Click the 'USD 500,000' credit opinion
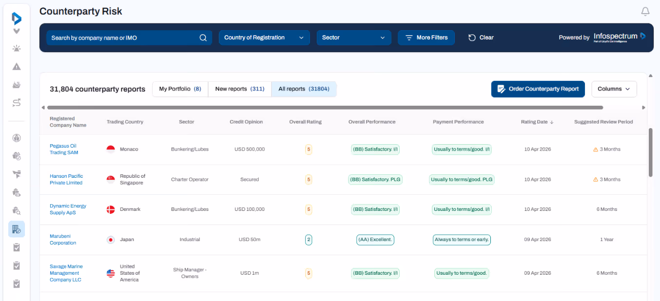Viewport: 660px width, 301px height. [x=250, y=149]
